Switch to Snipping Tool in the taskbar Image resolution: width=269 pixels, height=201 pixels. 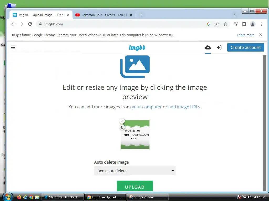pos(148,197)
